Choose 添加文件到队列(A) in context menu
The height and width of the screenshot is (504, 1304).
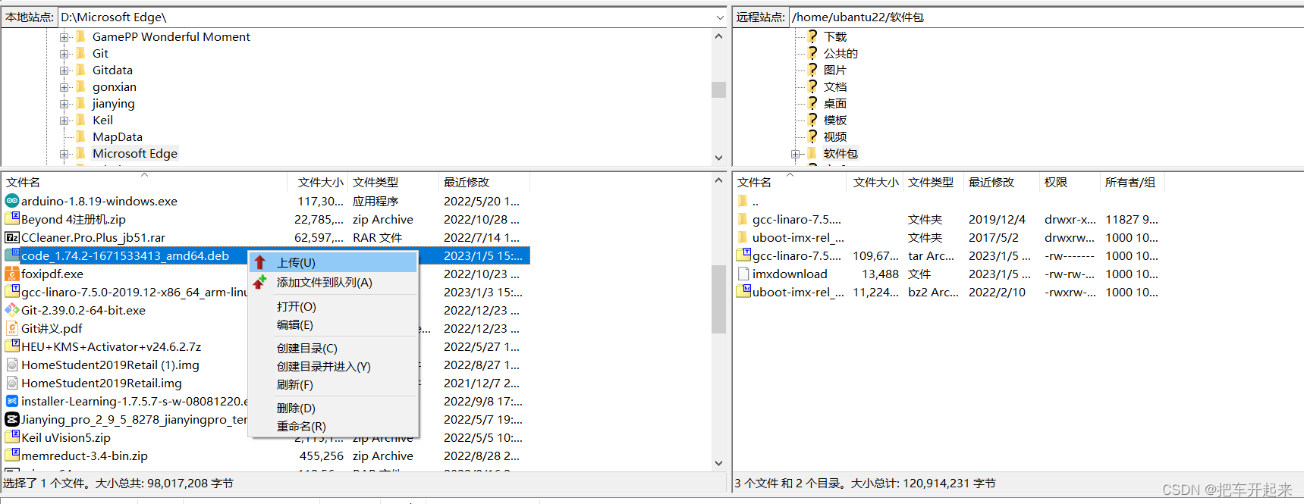tap(334, 282)
